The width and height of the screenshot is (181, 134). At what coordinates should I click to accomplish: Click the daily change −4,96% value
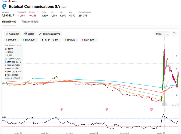[x=21, y=16]
